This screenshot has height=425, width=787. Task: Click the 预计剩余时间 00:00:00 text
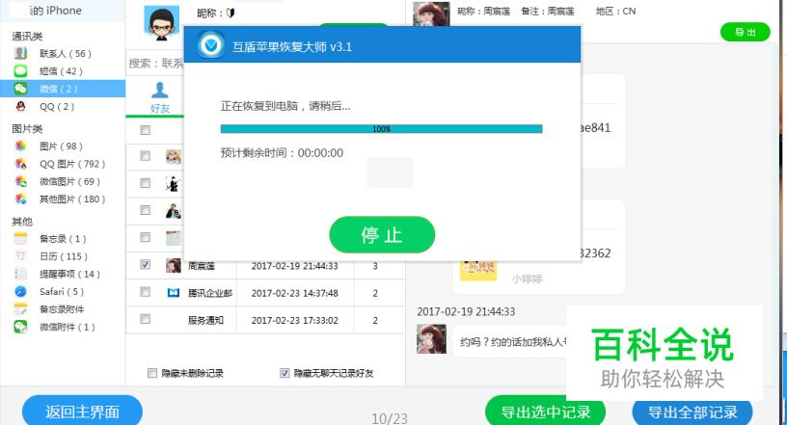[x=282, y=153]
